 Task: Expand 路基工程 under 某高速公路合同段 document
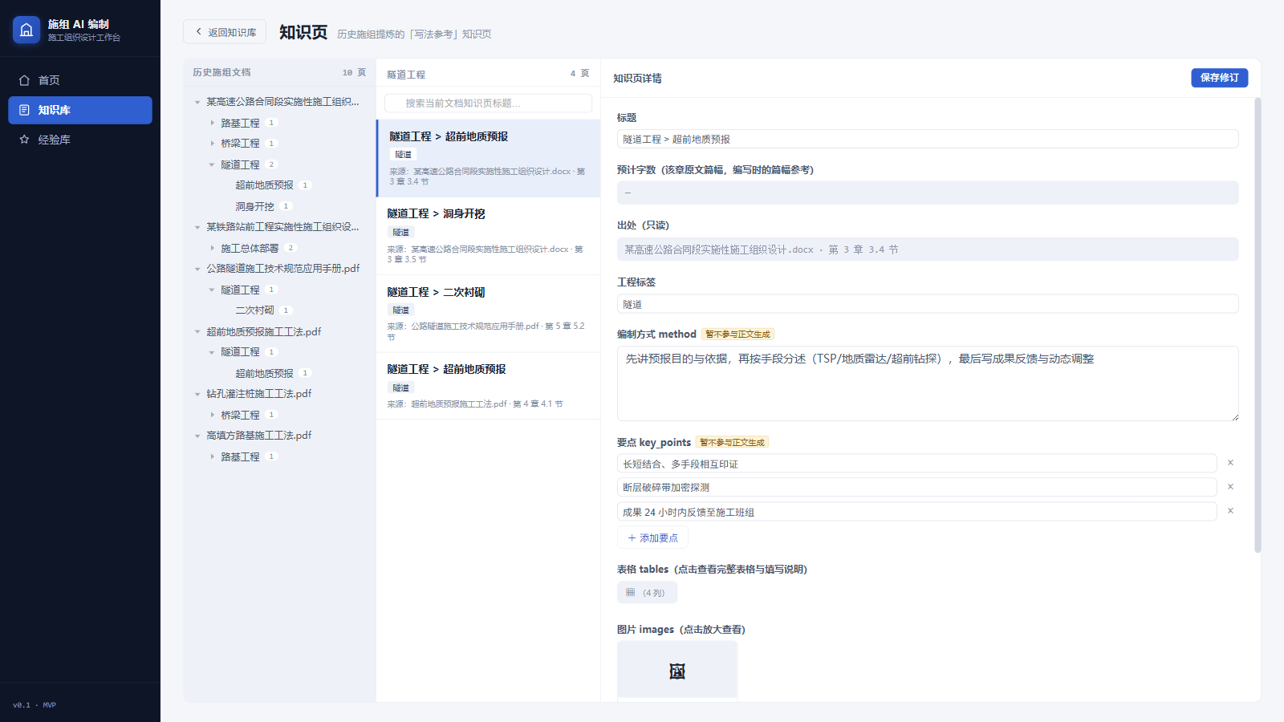(x=212, y=123)
